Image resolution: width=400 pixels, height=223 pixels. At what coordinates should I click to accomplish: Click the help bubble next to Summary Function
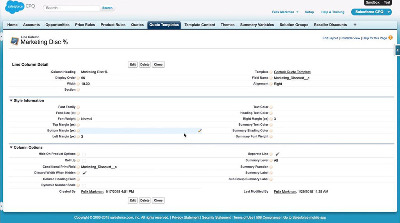pos(271,167)
